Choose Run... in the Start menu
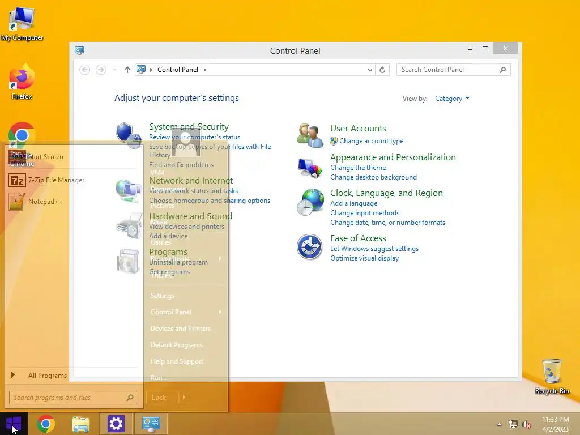The width and height of the screenshot is (580, 435). (159, 377)
